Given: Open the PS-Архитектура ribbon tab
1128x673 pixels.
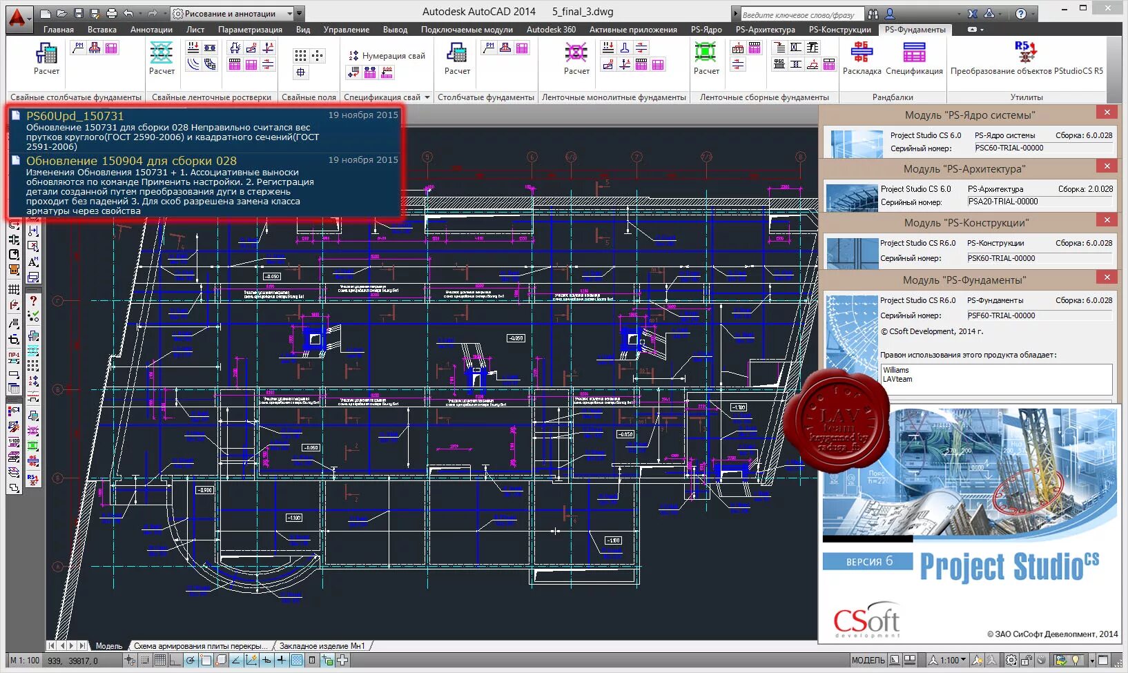Looking at the screenshot, I should click(766, 30).
